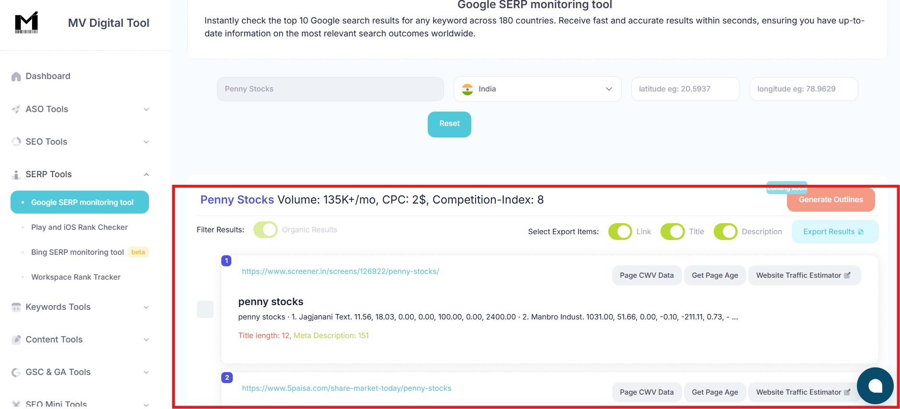
Task: Click the Export Results button
Action: point(835,232)
